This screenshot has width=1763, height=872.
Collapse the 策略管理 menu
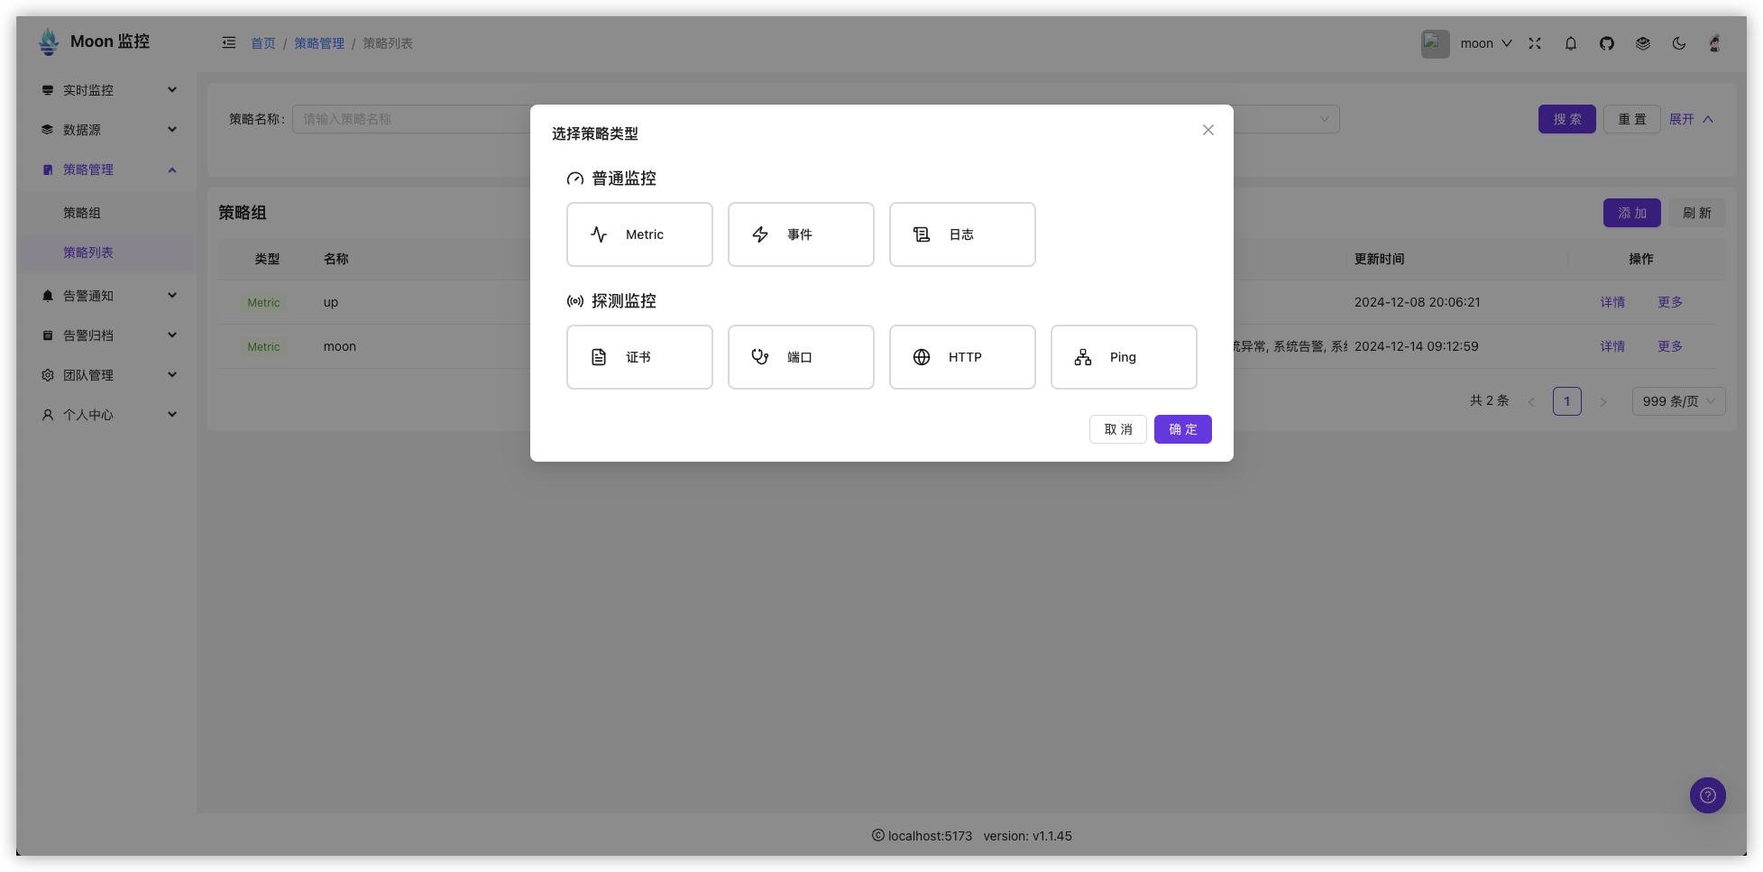point(108,170)
